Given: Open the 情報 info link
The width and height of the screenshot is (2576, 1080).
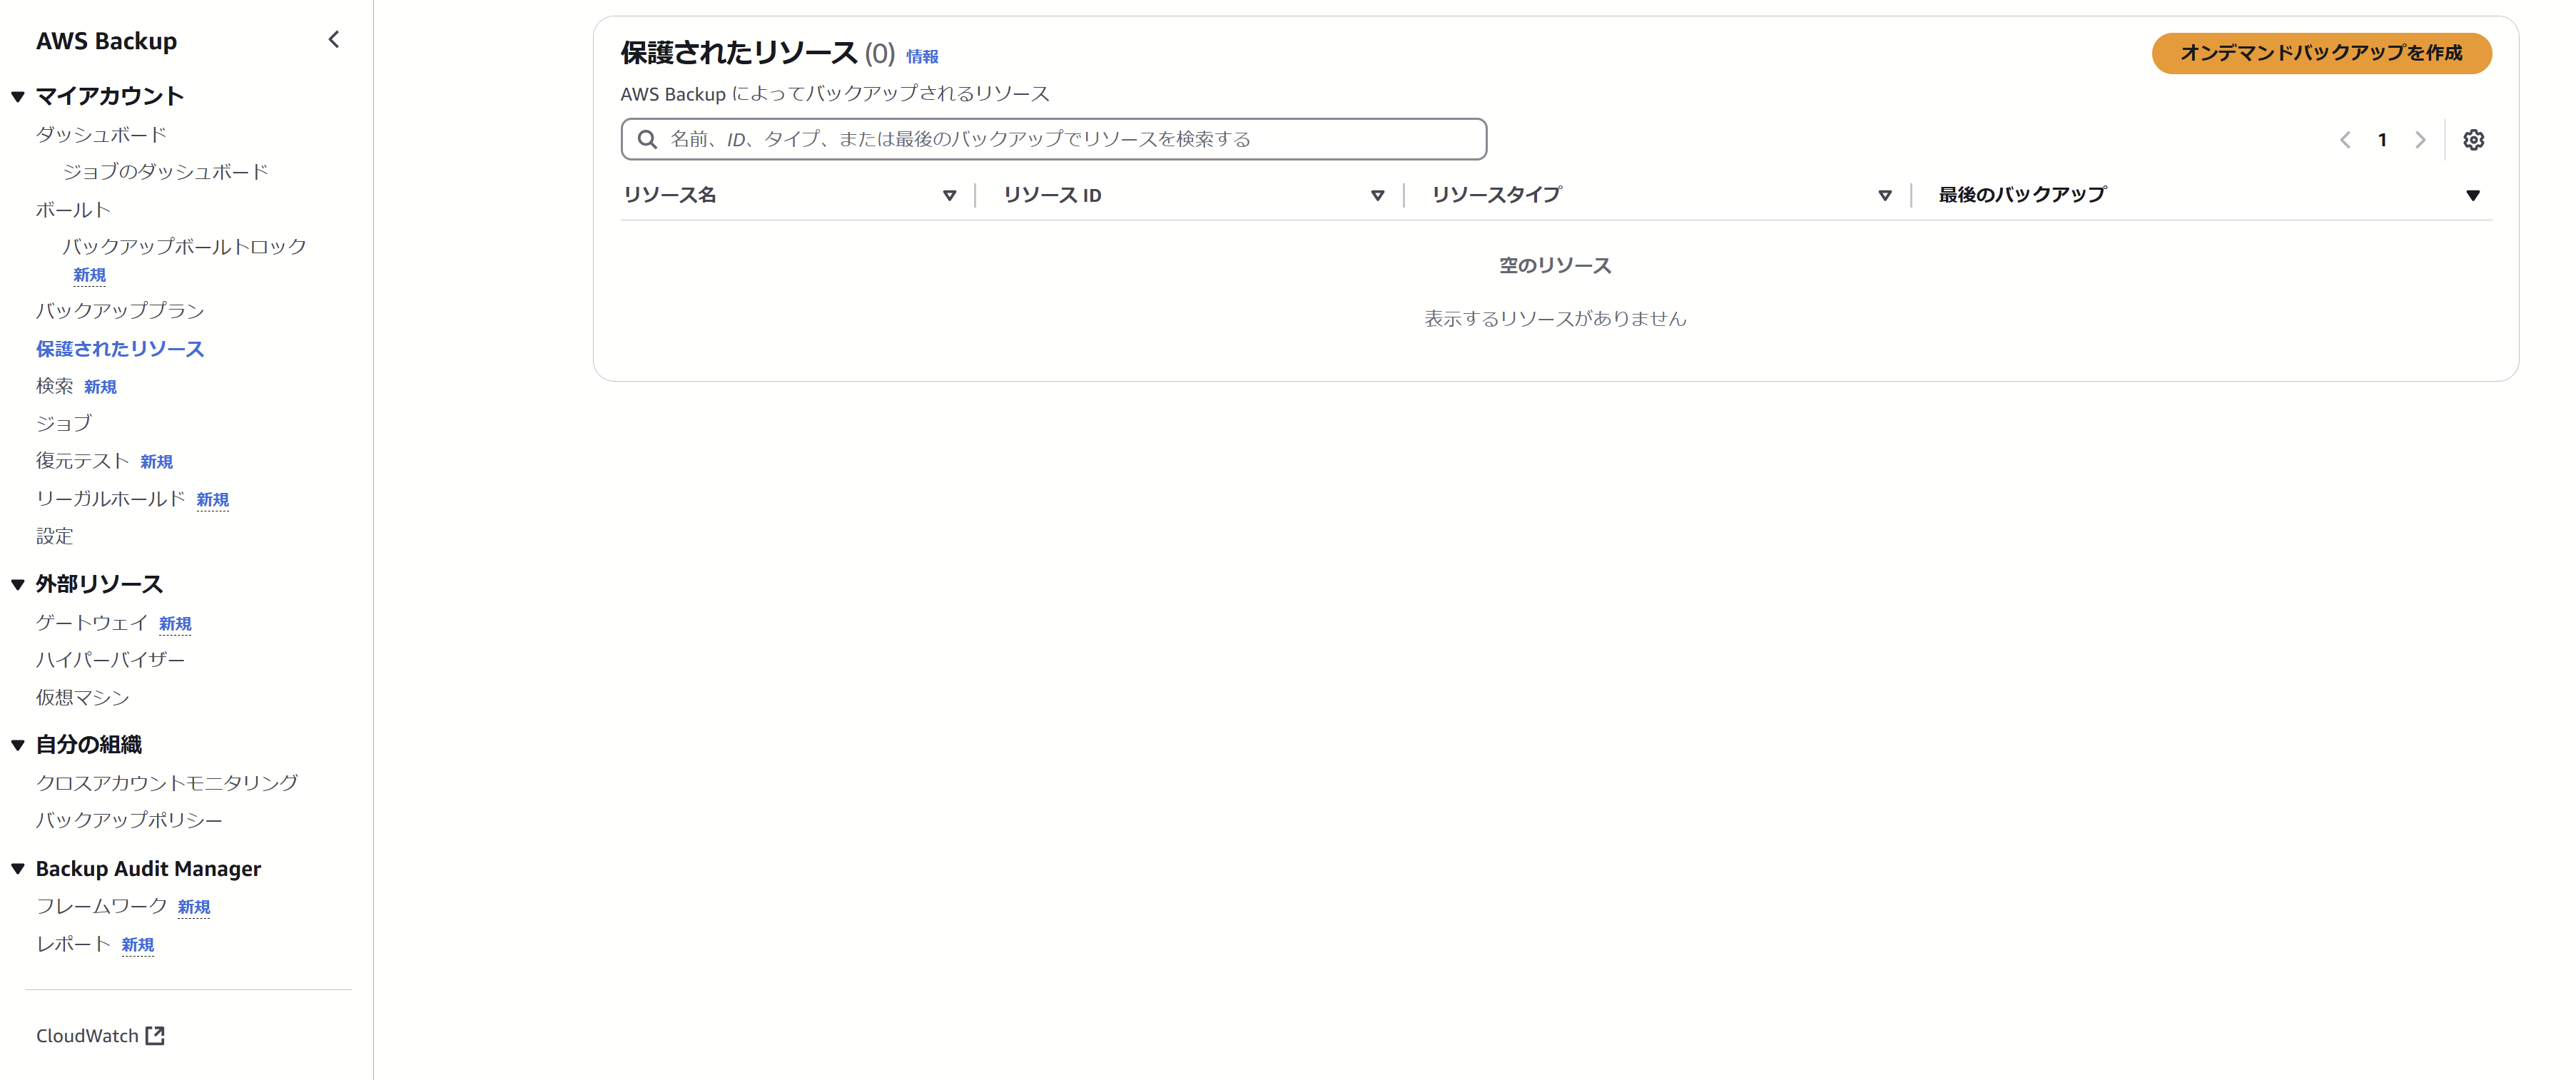Looking at the screenshot, I should (x=921, y=57).
